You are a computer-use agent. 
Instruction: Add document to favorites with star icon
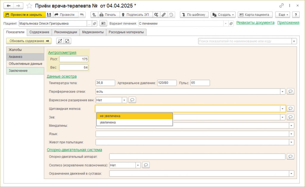click(x=29, y=6)
